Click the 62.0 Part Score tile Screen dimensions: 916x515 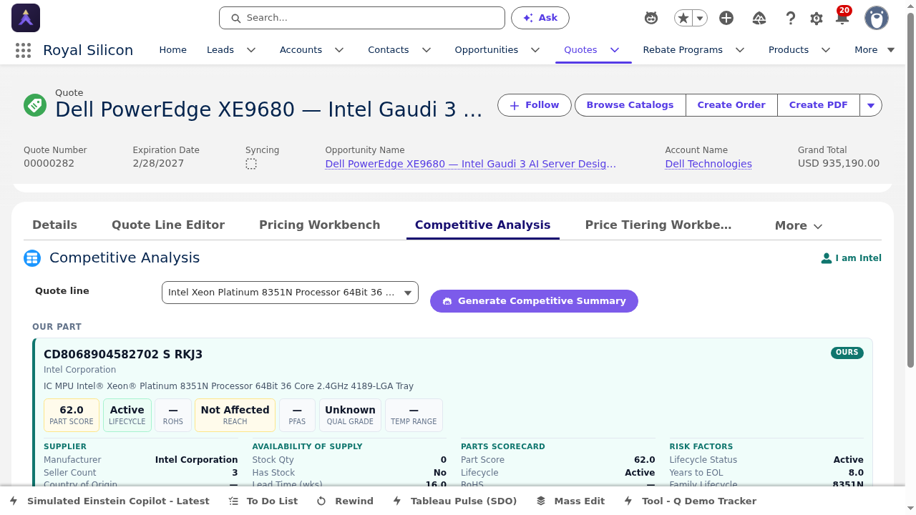72,416
